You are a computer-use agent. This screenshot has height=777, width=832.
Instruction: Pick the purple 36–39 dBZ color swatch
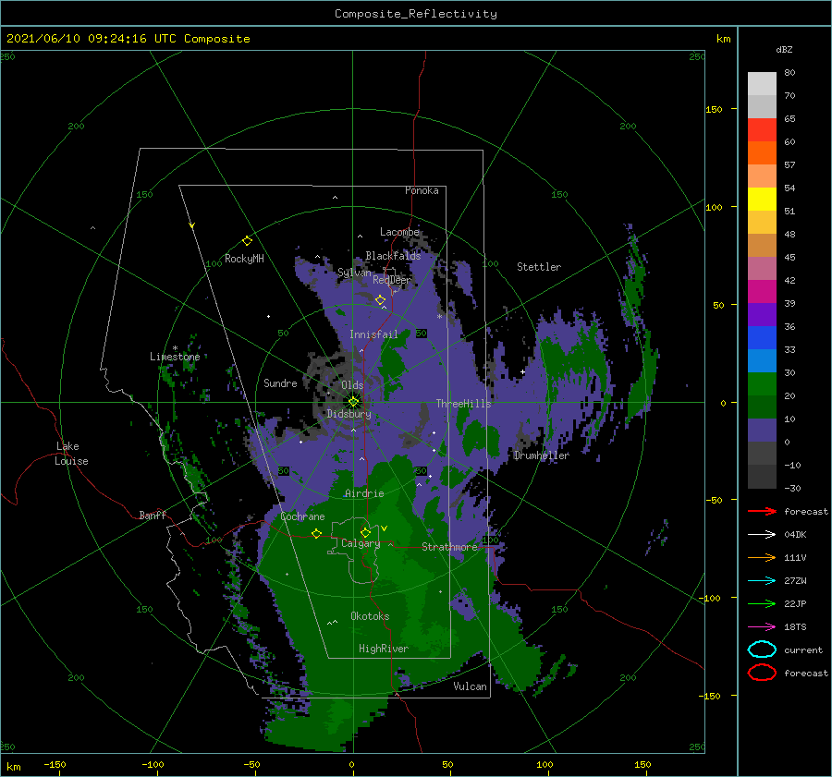point(762,314)
